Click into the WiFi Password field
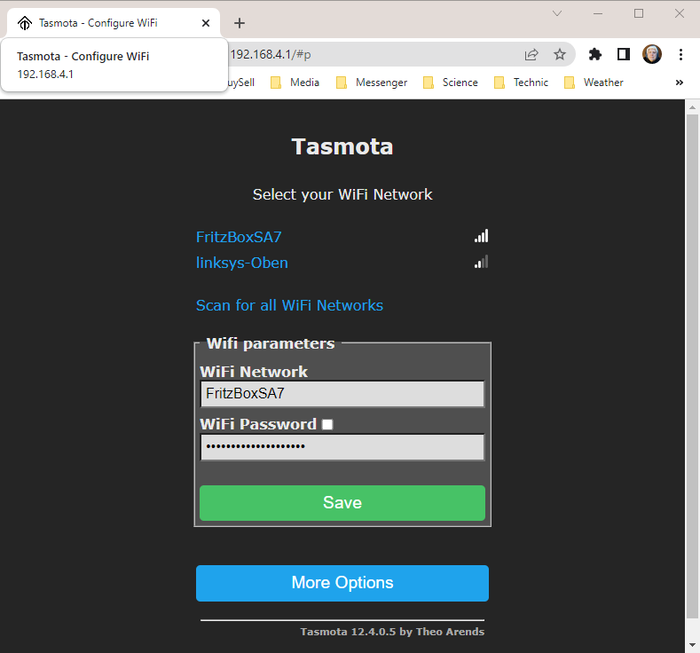Viewport: 700px width, 653px height. pos(342,447)
